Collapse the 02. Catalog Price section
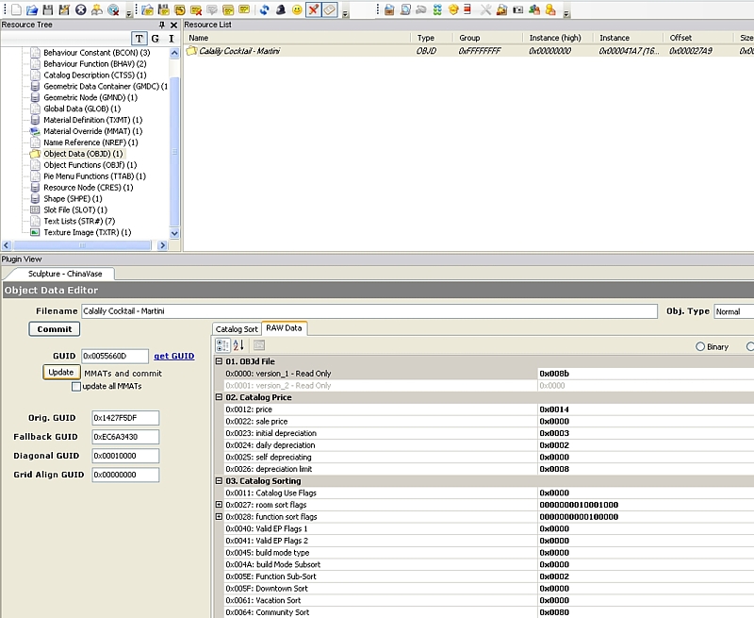 coord(220,398)
